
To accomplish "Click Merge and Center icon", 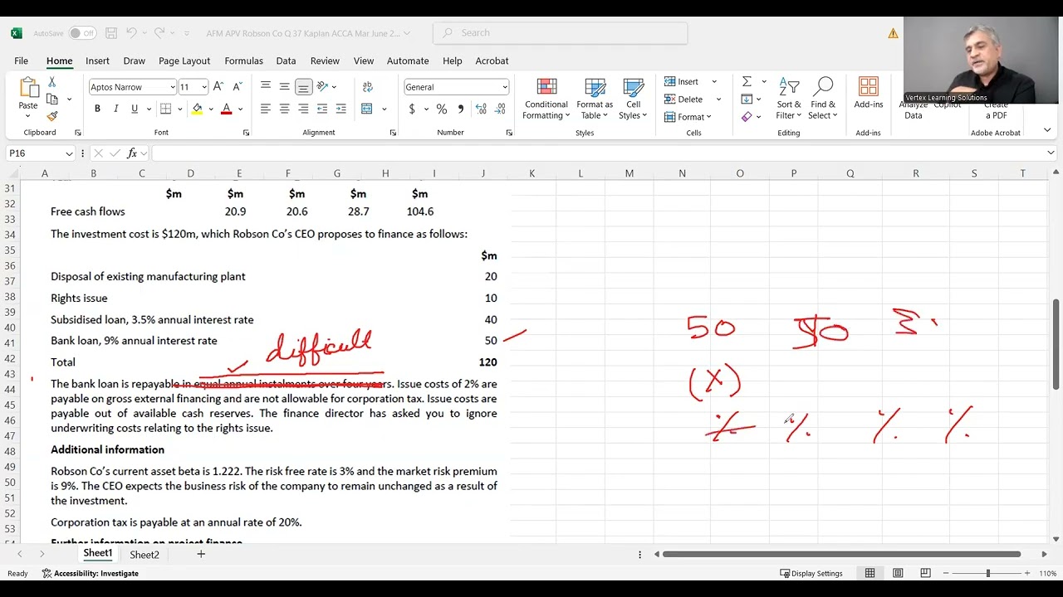I will point(367,109).
